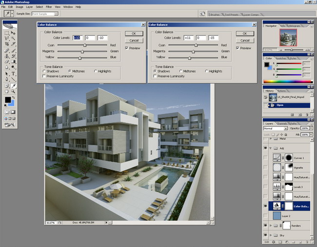317x247 pixels.
Task: Open the Window menu
Action: [68, 7]
